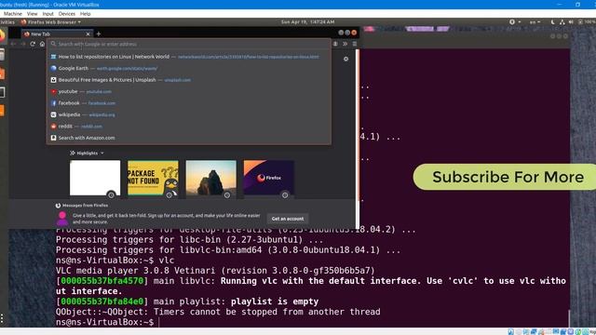Screen dimensions: 596x335
Task: Select How to list repositories on Linux suggestion
Action: [189, 57]
